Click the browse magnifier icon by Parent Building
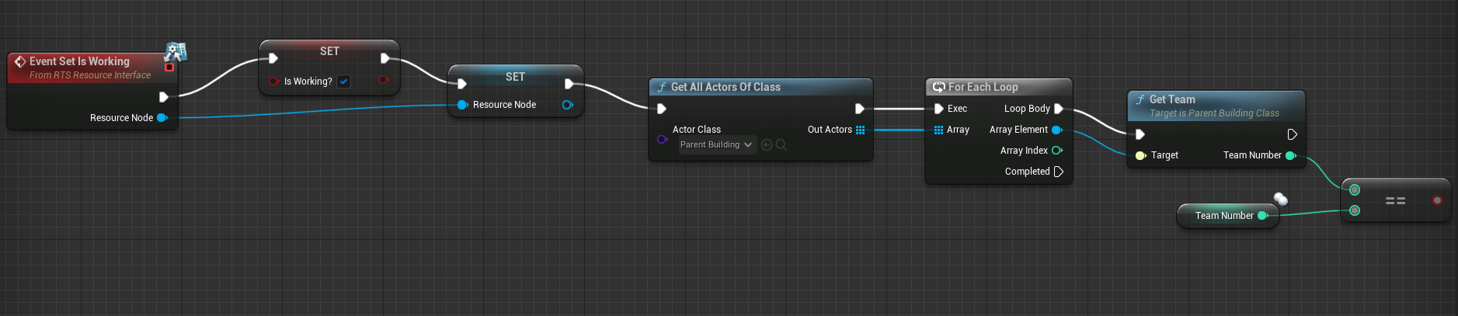Screen dimensions: 1458x316 pyautogui.click(x=781, y=144)
